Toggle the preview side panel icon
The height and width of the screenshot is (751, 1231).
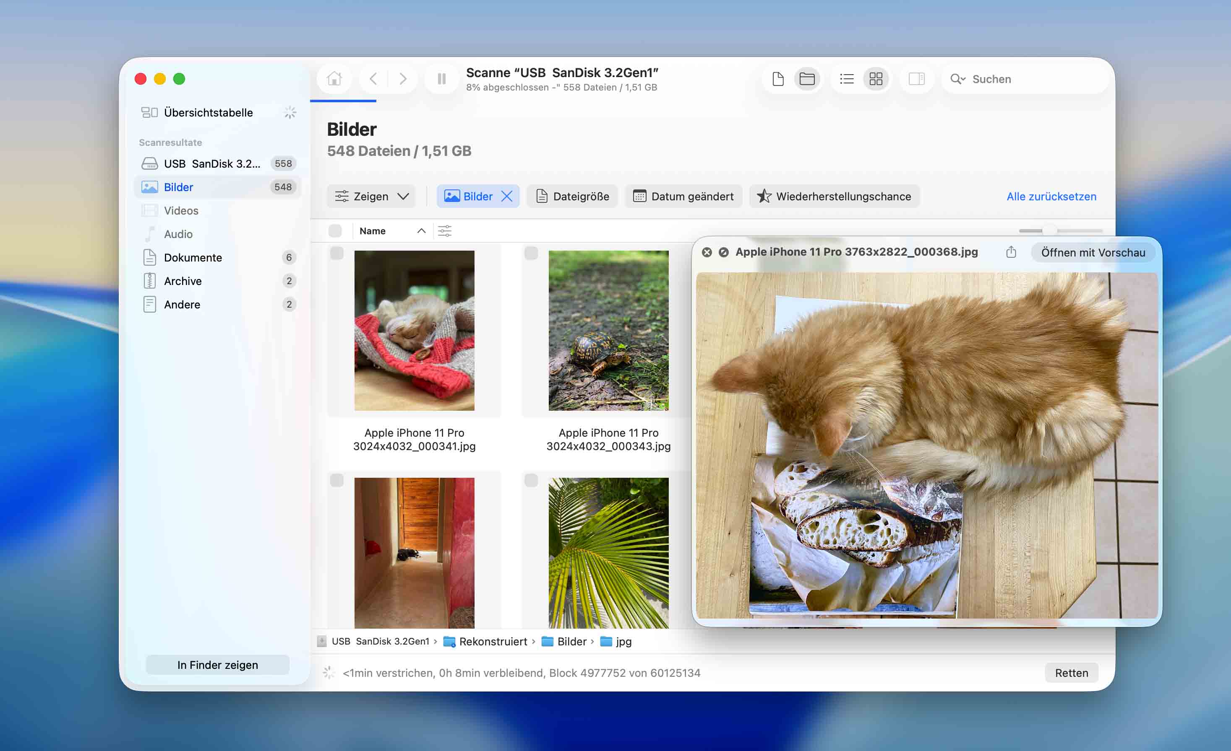tap(916, 78)
